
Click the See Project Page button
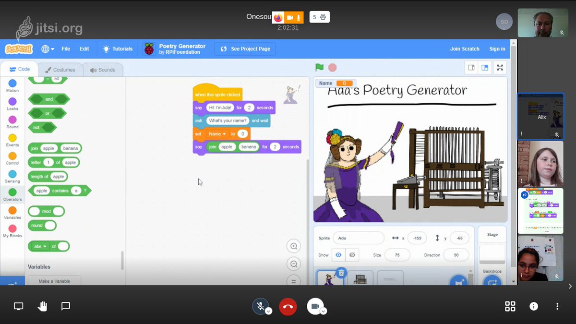click(245, 49)
